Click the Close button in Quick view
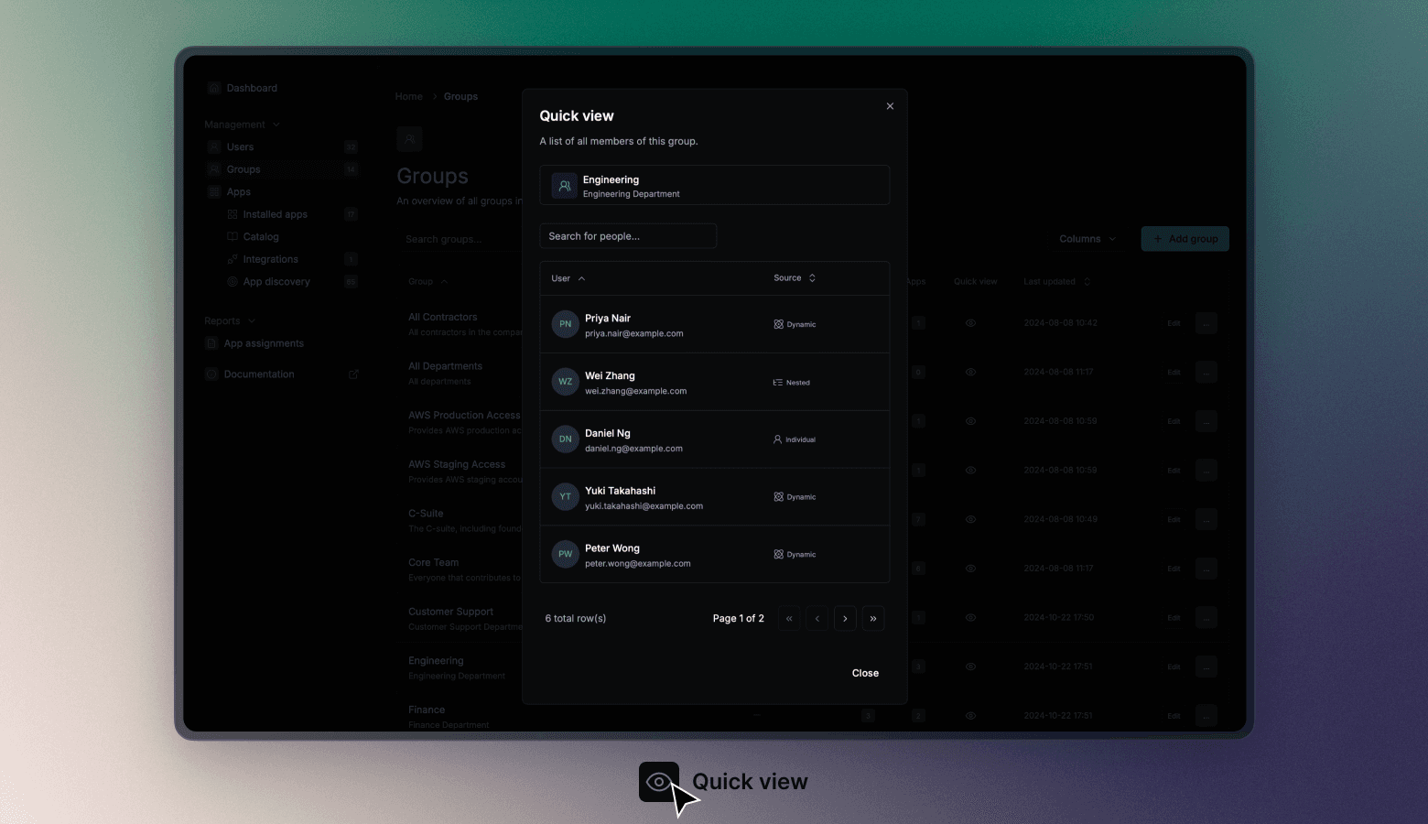Image resolution: width=1428 pixels, height=824 pixels. point(865,673)
